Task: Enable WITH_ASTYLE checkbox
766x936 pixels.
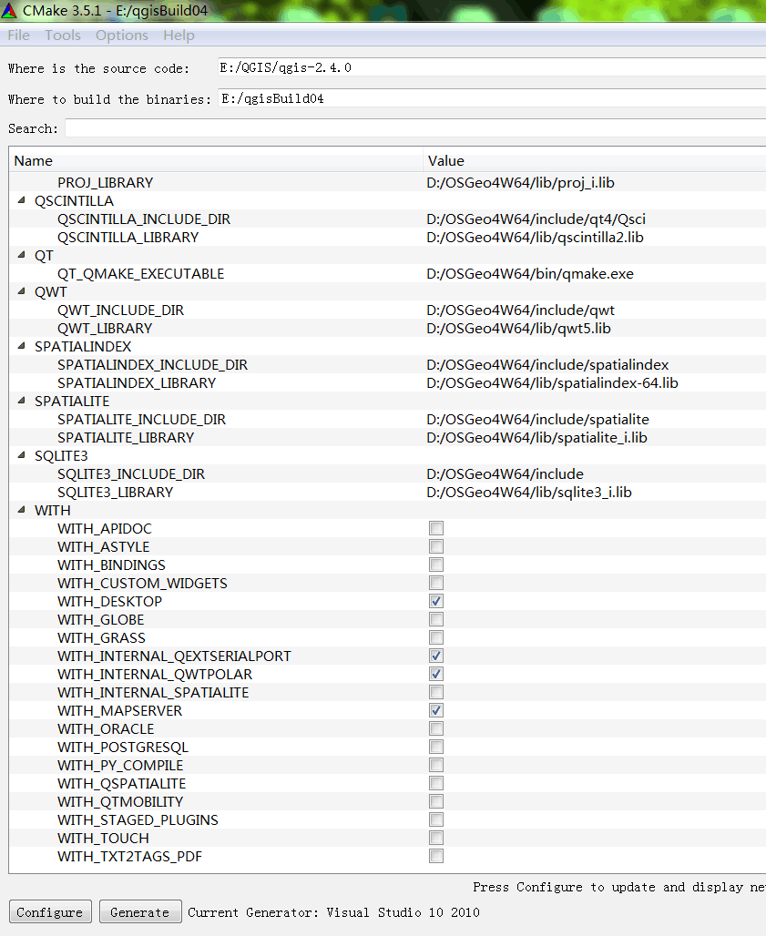Action: tap(436, 546)
